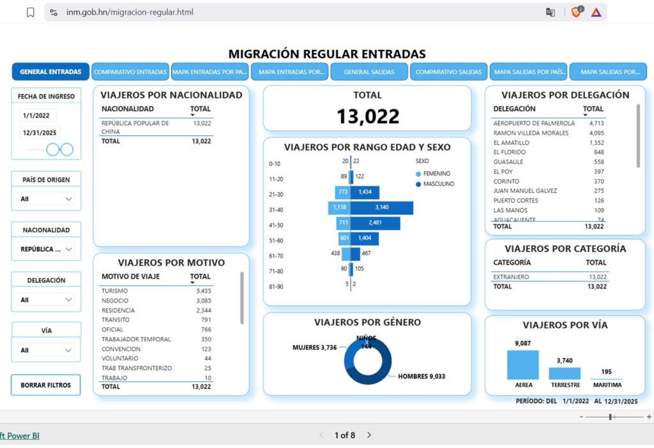The height and width of the screenshot is (448, 654).
Task: Open site information icon in address bar
Action: point(54,13)
